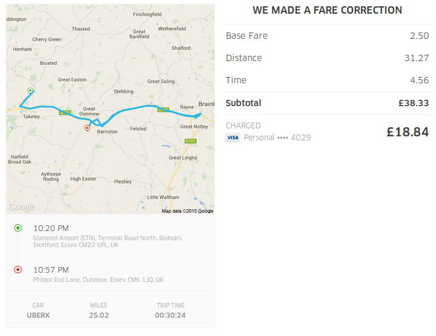Click Great Dunmow label on the map

(89, 111)
